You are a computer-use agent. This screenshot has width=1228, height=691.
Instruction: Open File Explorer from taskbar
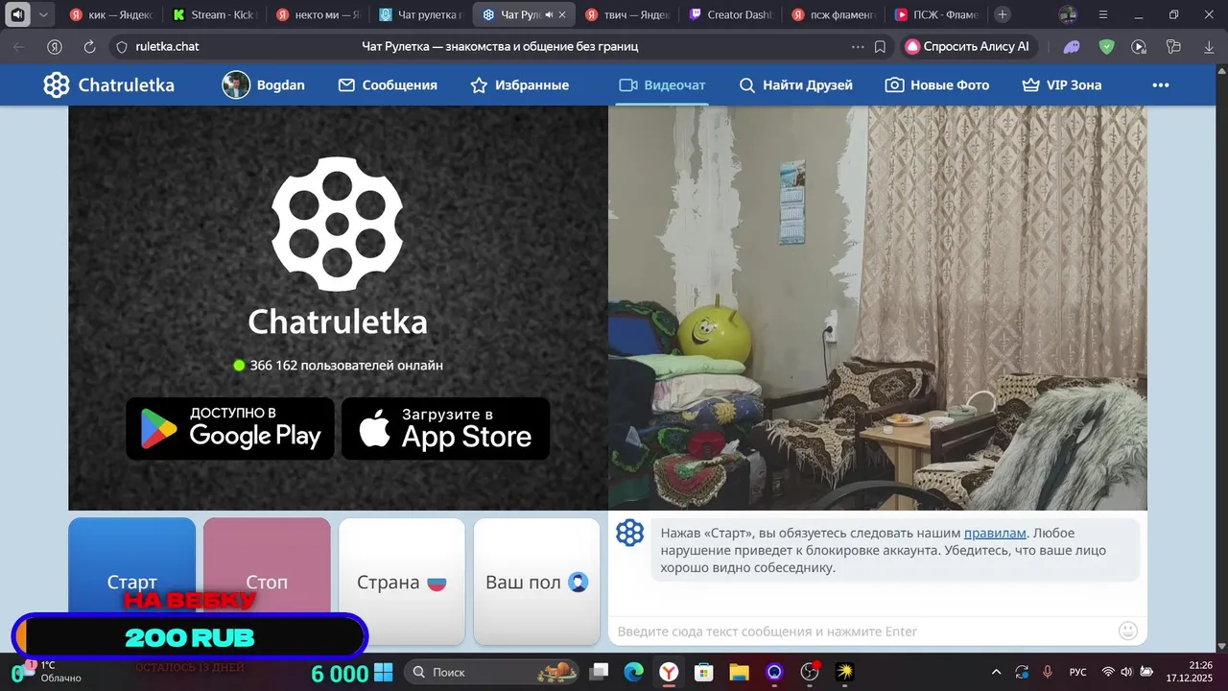[x=739, y=672]
